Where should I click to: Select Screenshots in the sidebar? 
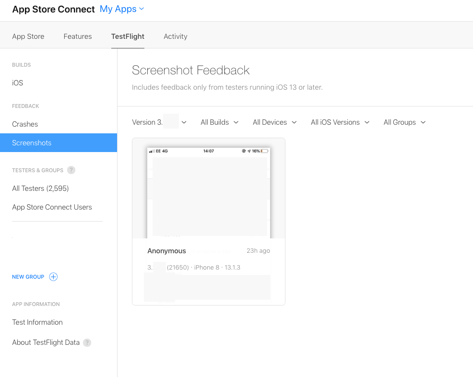tap(59, 142)
